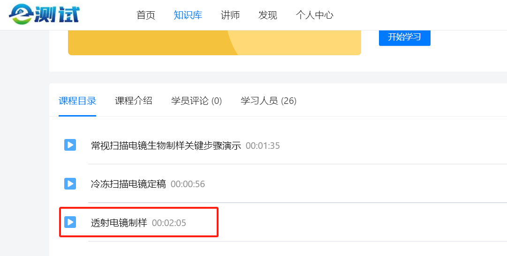Click the 开始学习 button
507x256 pixels.
coord(404,37)
